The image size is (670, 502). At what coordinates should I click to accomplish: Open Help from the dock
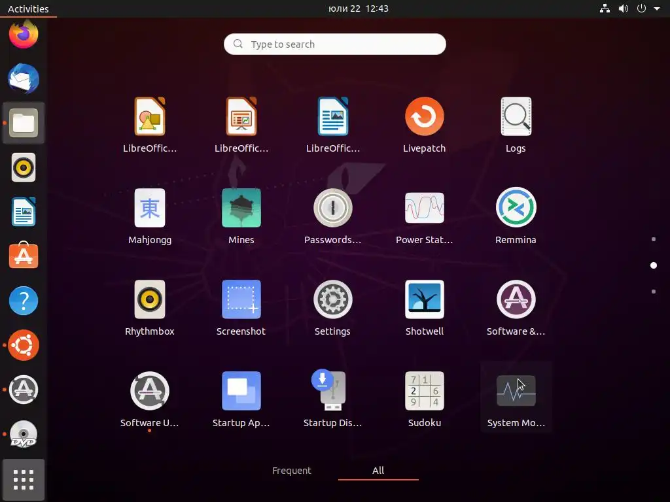24,301
